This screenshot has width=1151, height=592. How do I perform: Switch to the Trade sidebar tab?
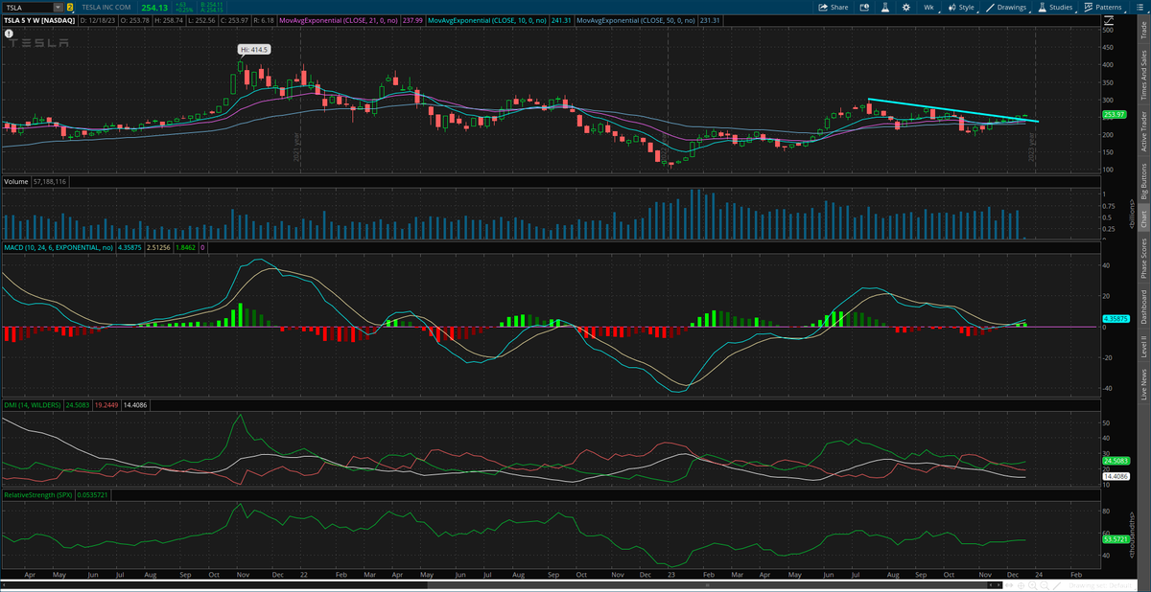click(x=1142, y=31)
